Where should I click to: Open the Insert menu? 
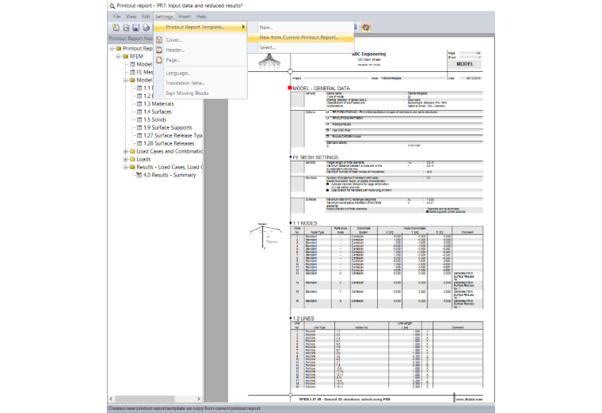[x=185, y=17]
